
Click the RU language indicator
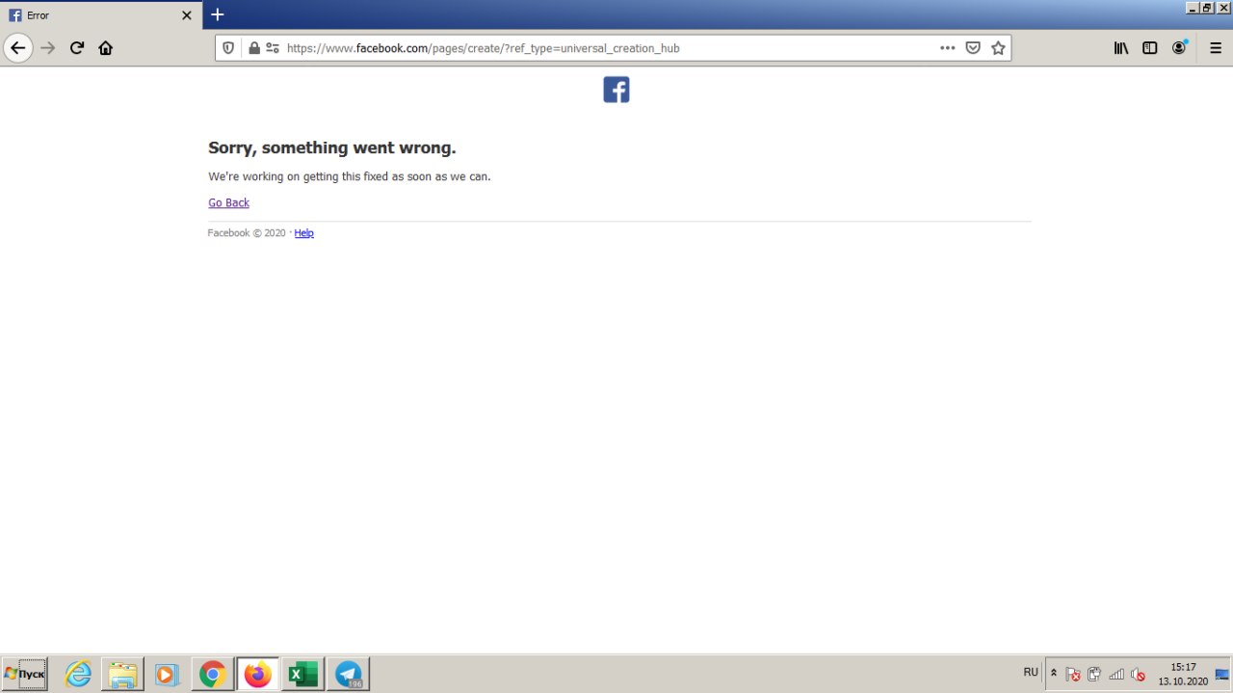1031,672
